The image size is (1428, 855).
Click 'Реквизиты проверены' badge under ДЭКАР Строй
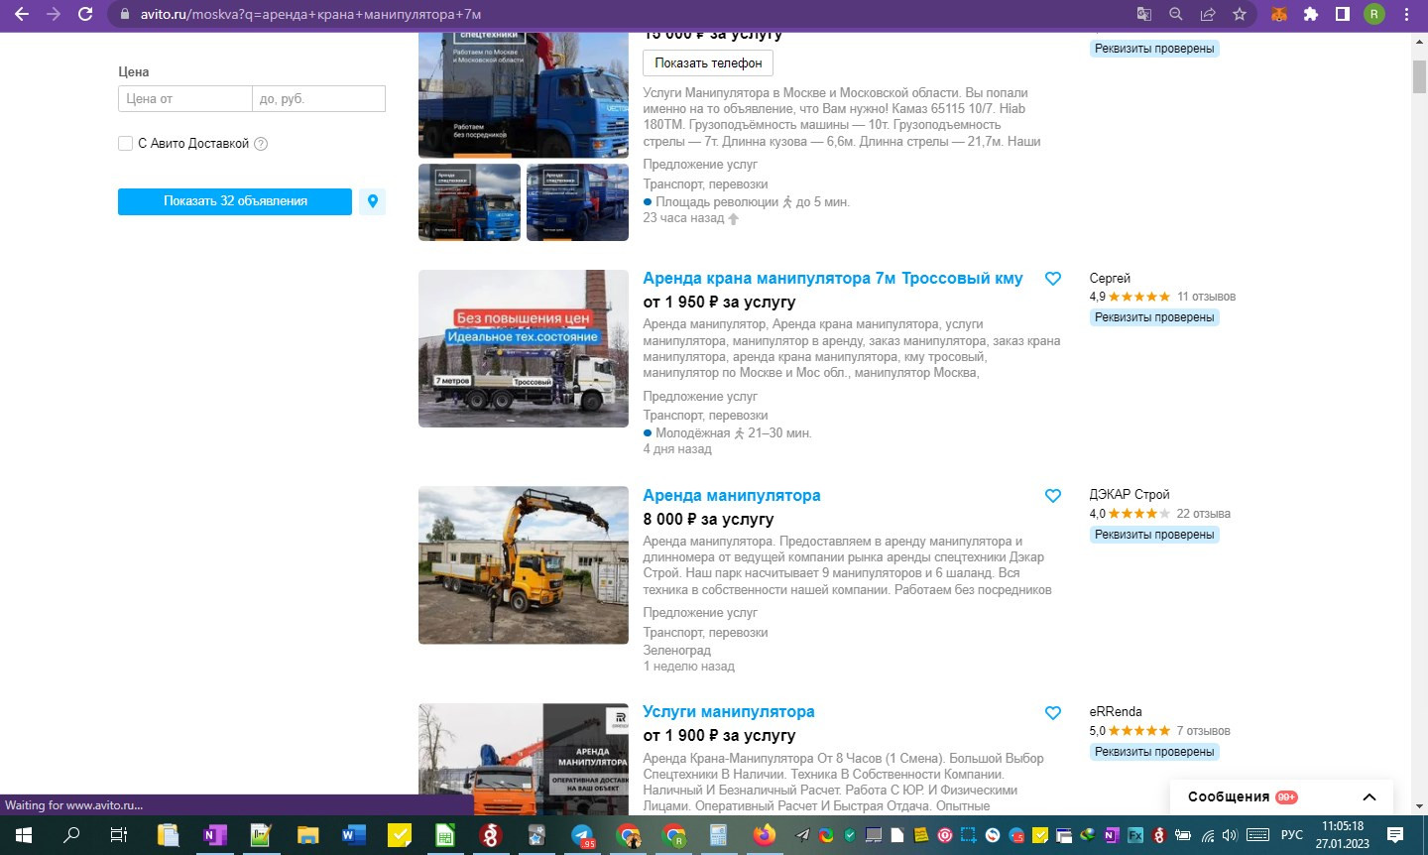1154,535
